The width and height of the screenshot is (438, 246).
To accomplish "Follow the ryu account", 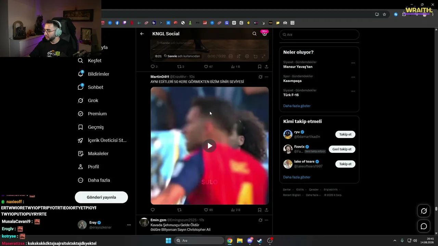I will [x=345, y=134].
